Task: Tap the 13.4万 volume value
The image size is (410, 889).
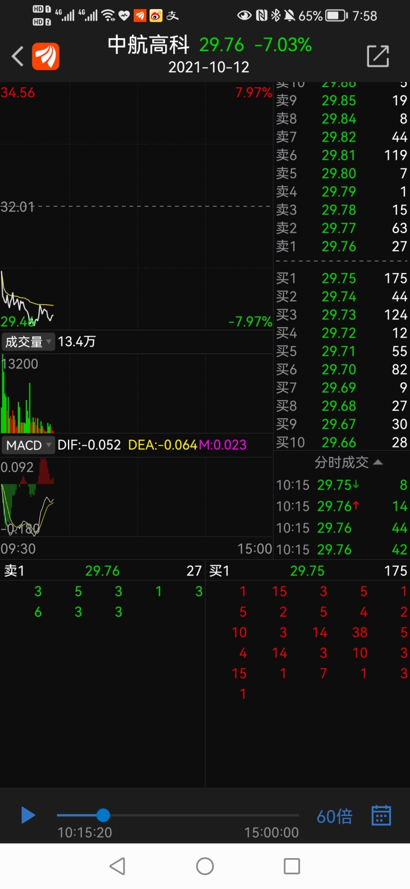Action: point(77,341)
